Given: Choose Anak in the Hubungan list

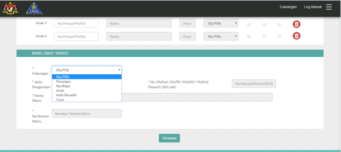Looking at the screenshot, I should 87,91.
